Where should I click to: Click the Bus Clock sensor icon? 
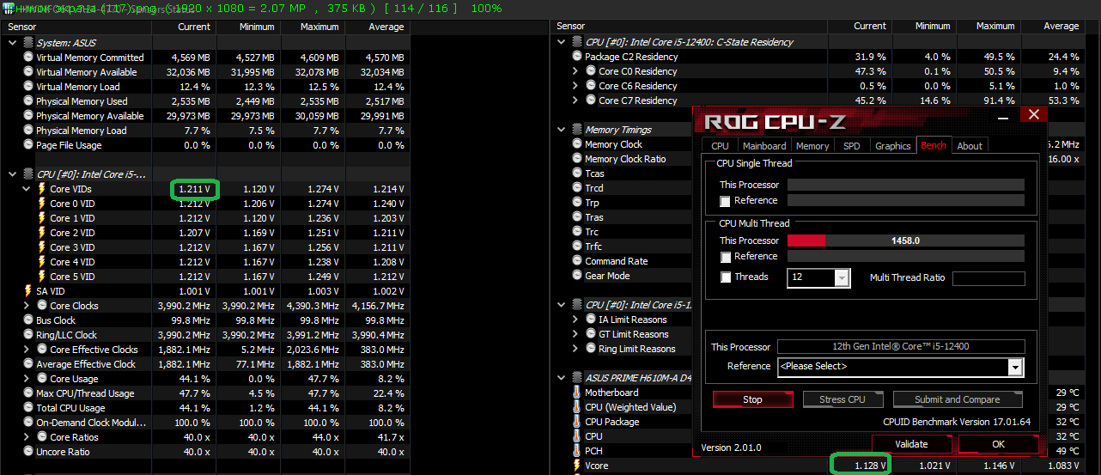[x=28, y=320]
